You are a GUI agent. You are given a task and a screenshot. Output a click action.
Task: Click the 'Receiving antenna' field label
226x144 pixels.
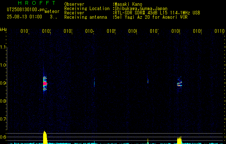coord(86,17)
